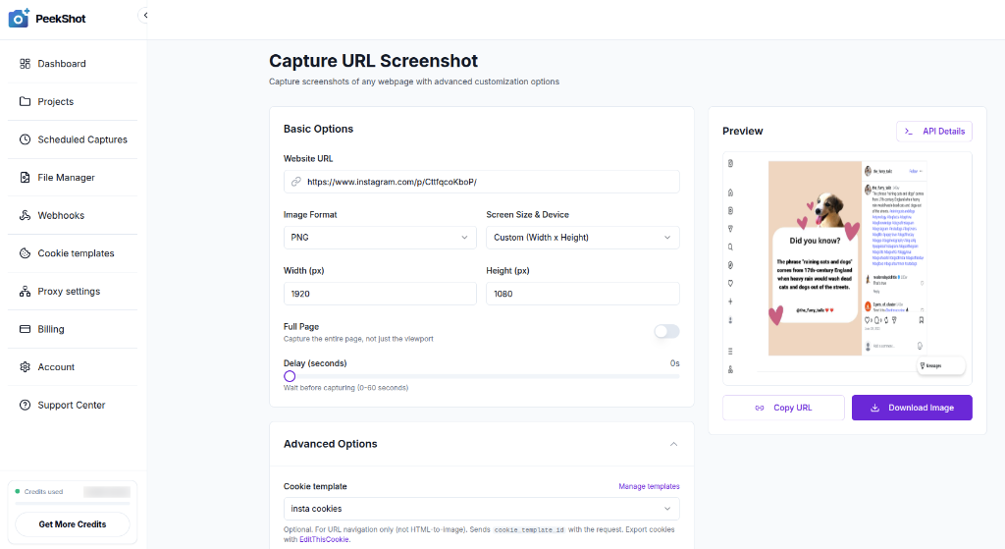Click the Webhooks icon in sidebar

pyautogui.click(x=25, y=215)
